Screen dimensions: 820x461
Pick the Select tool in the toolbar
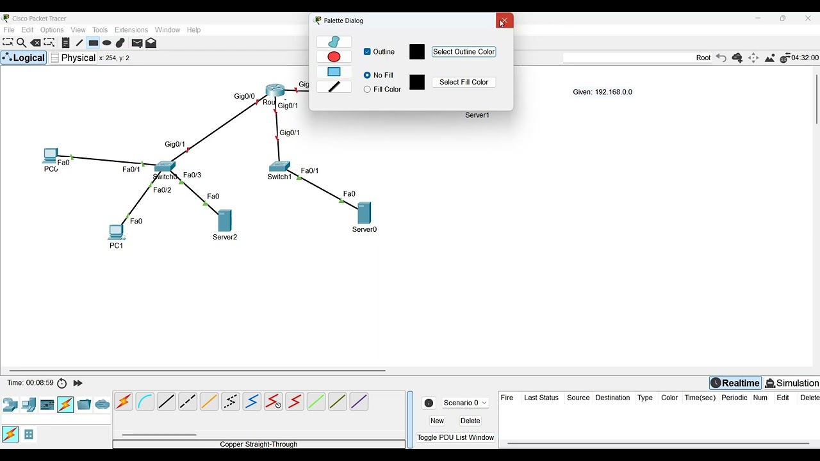8,43
